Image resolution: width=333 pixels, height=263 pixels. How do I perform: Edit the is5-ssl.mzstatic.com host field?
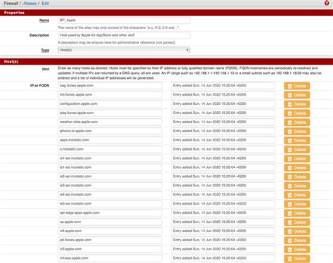point(110,203)
